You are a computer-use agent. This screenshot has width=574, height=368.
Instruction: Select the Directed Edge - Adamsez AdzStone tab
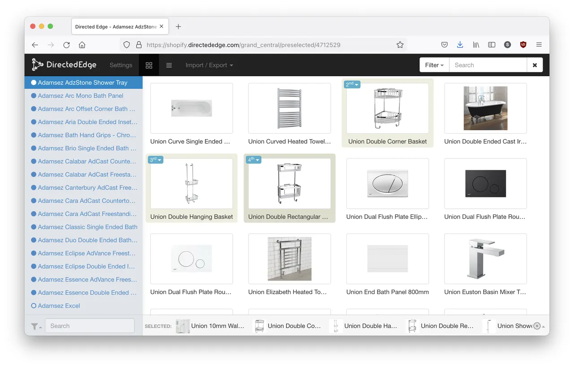(x=119, y=26)
